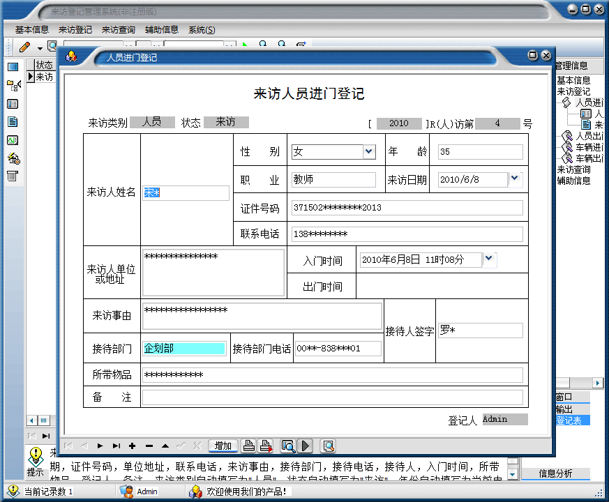The height and width of the screenshot is (502, 609).
Task: Open the pencil tool dropdown arrow in main toolbar
Action: click(40, 49)
